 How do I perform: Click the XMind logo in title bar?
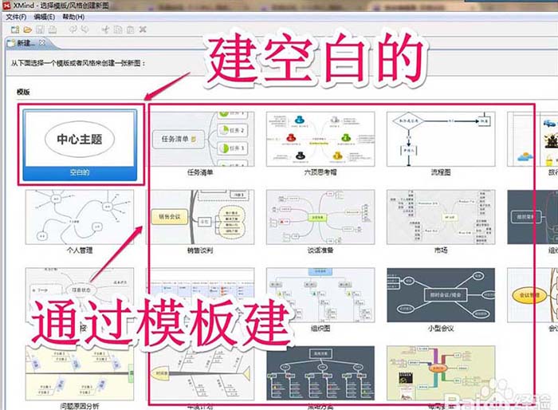(6, 6)
